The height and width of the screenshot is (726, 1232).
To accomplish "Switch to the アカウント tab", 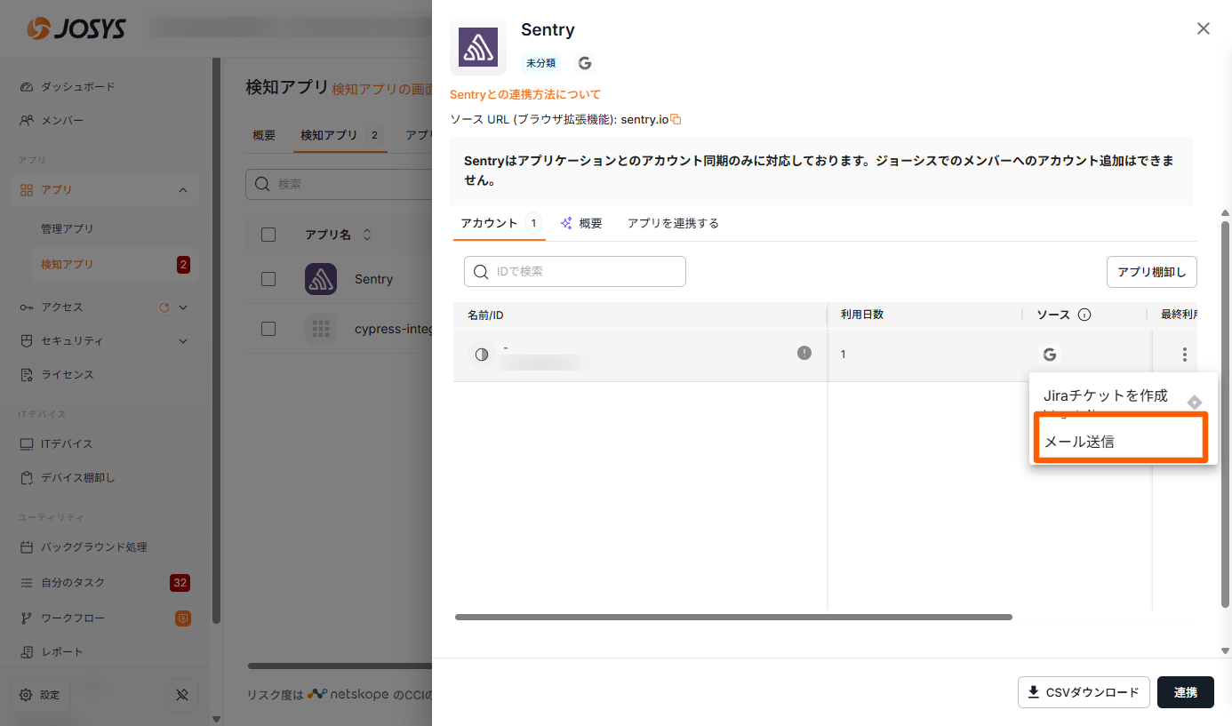I will [x=499, y=224].
